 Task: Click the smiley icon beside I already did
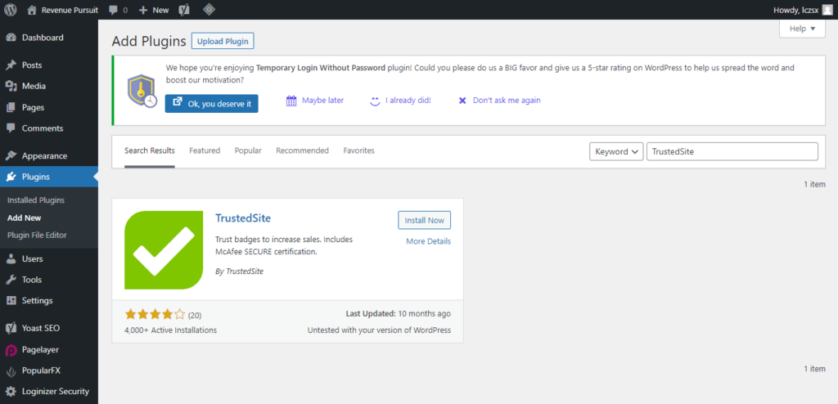point(375,101)
